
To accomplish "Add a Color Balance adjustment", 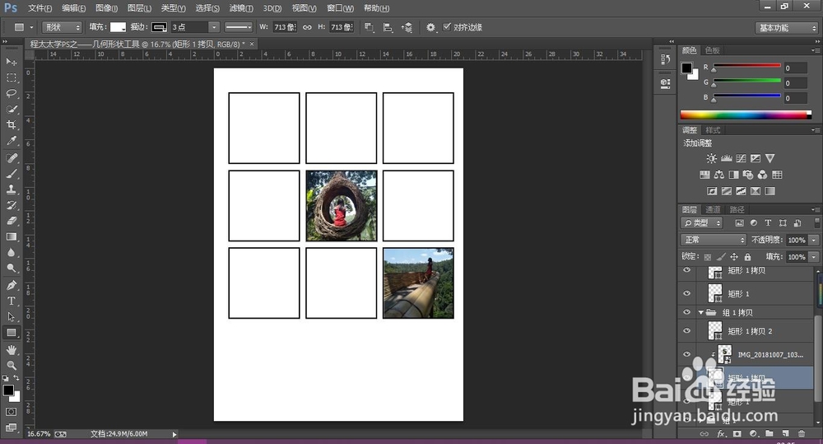I will click(719, 175).
